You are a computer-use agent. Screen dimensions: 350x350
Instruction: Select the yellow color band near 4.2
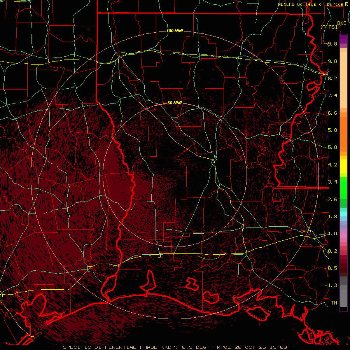tap(343, 166)
